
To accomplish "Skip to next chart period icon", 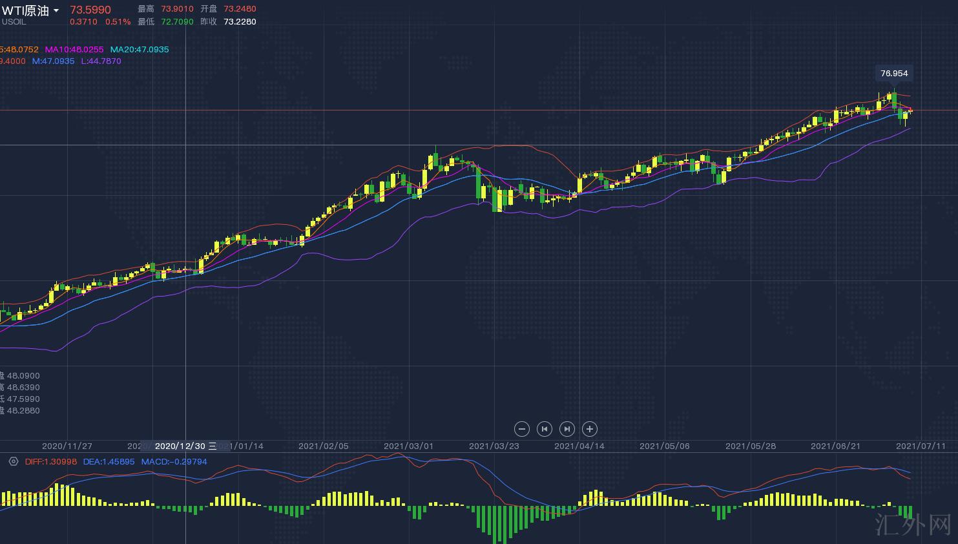I will tap(567, 429).
